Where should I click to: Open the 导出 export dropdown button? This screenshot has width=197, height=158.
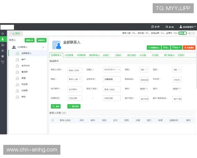(x=176, y=47)
